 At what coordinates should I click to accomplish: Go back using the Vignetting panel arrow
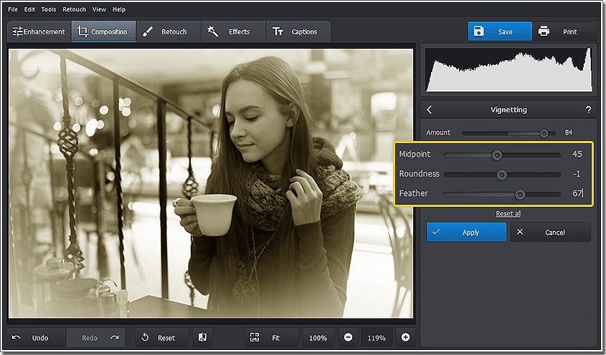[x=430, y=110]
